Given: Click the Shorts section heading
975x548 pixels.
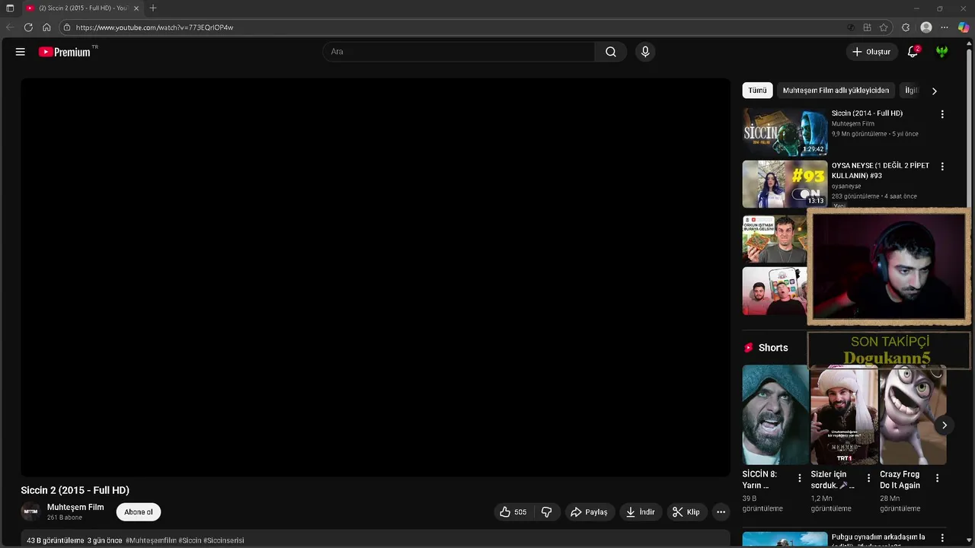Looking at the screenshot, I should point(773,348).
